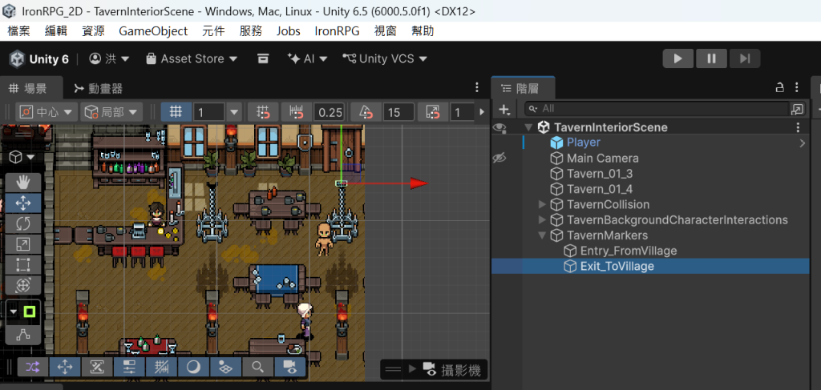Open the Player prefab arrow

coord(802,143)
